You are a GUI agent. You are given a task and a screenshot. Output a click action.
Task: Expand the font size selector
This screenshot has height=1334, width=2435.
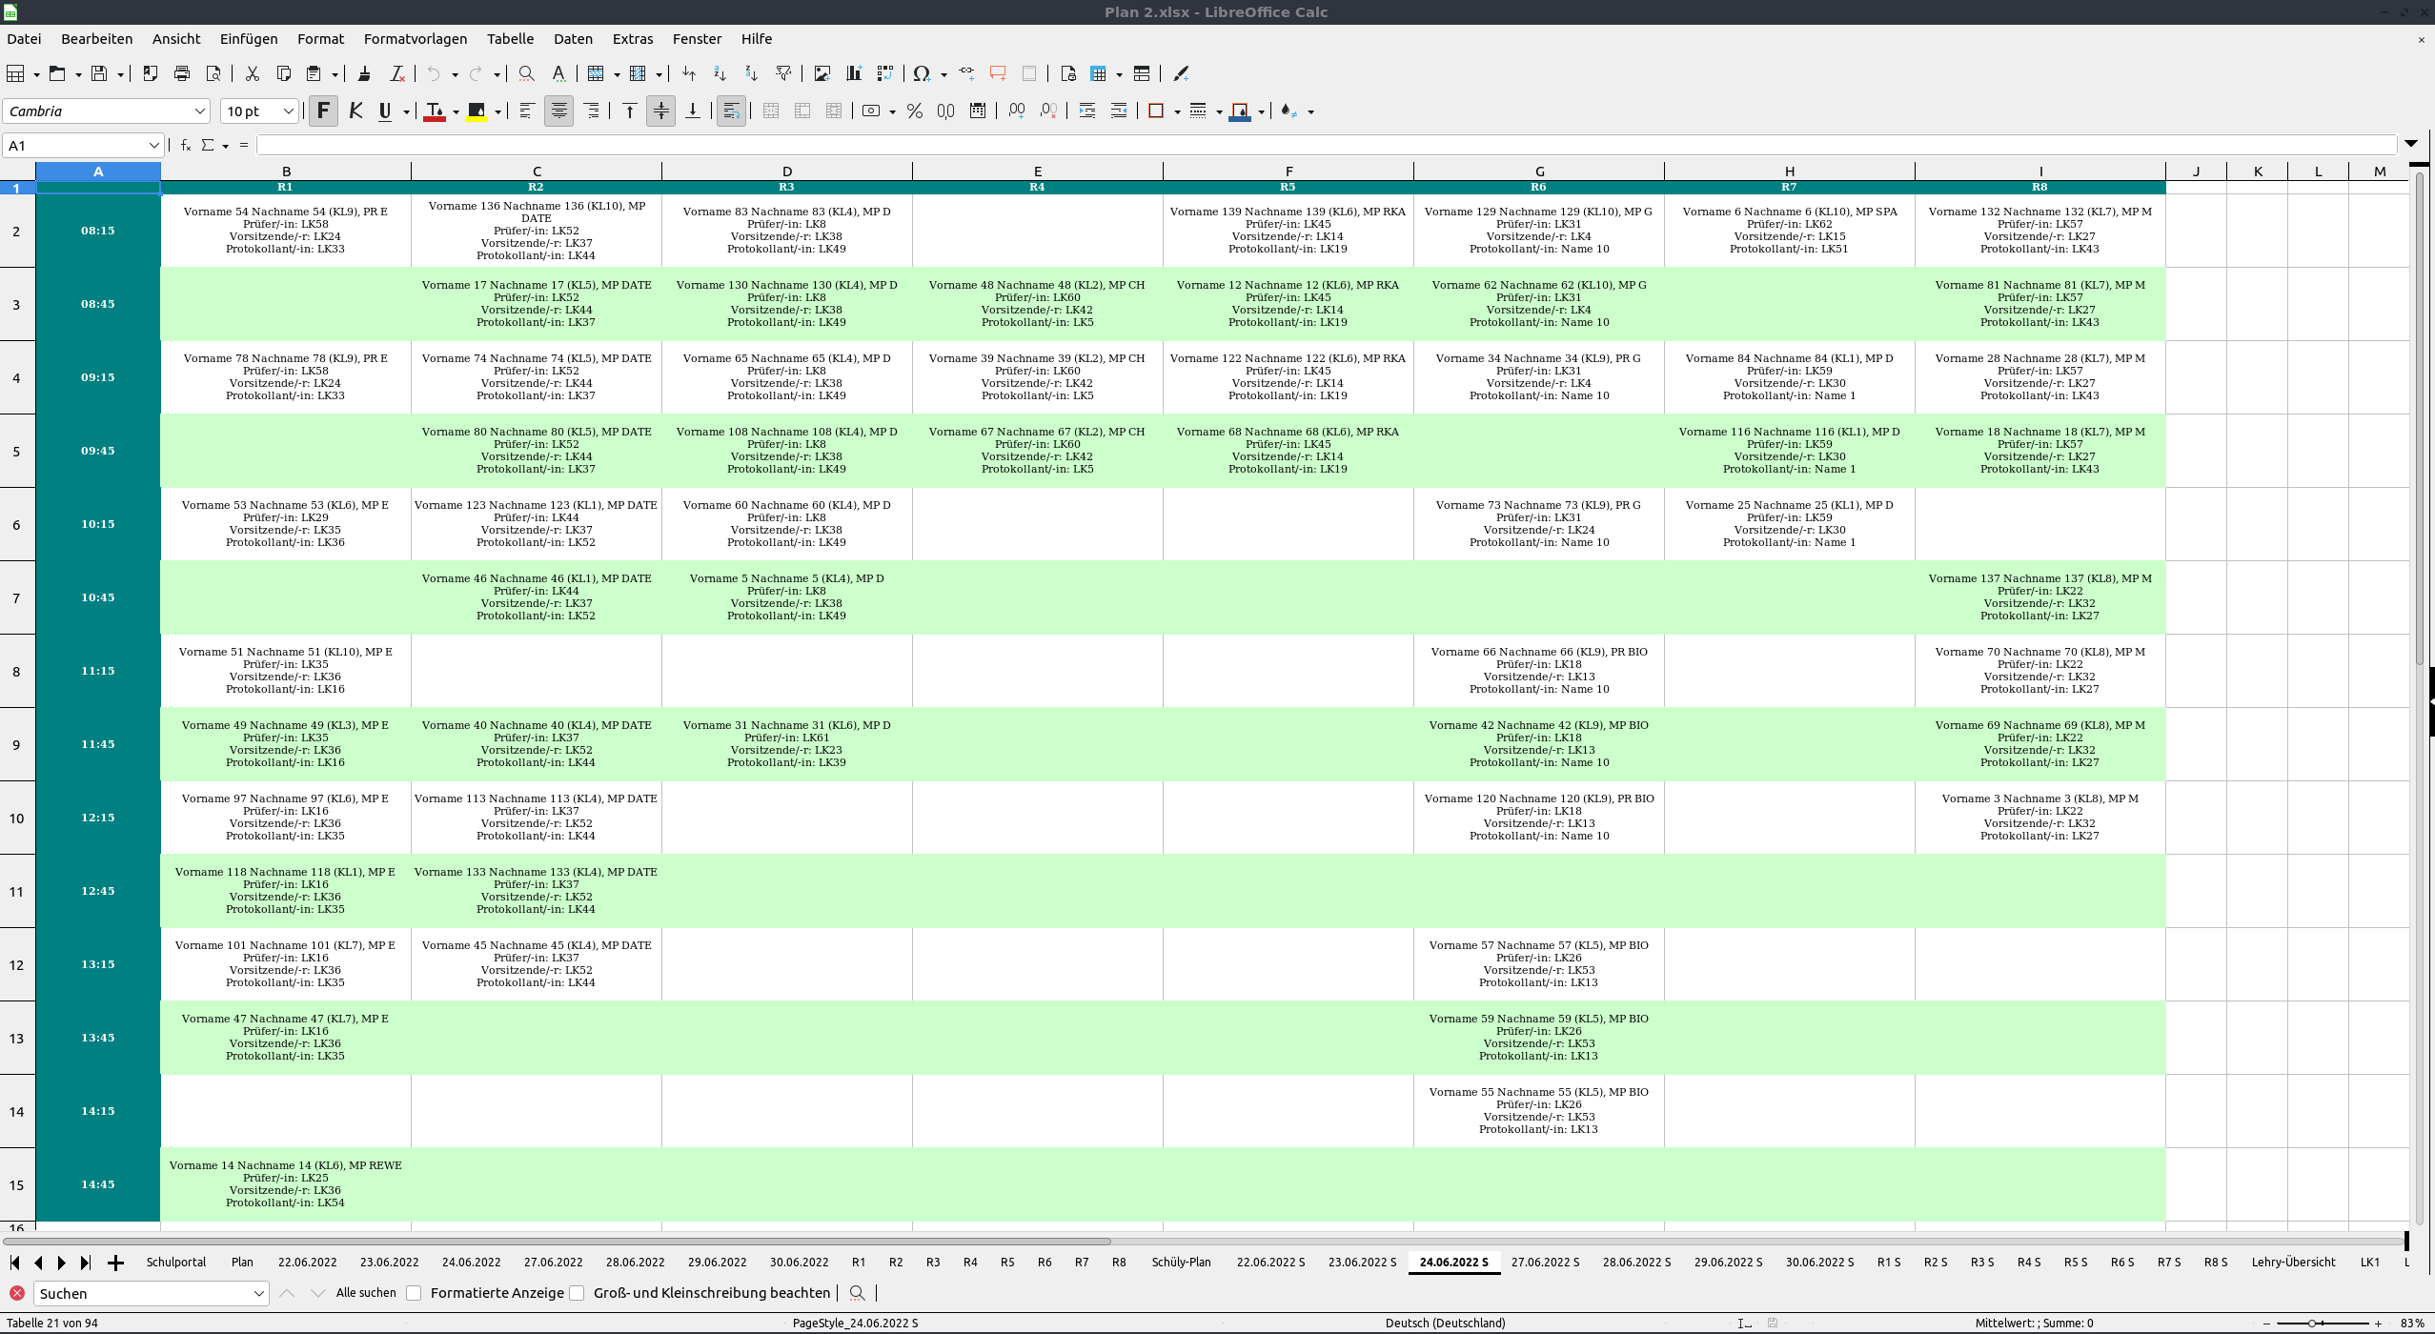[x=288, y=111]
